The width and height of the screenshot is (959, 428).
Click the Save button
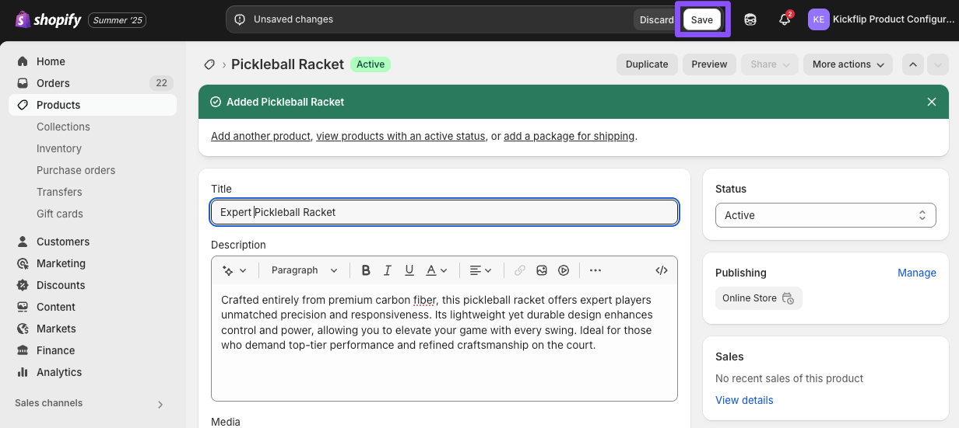702,20
